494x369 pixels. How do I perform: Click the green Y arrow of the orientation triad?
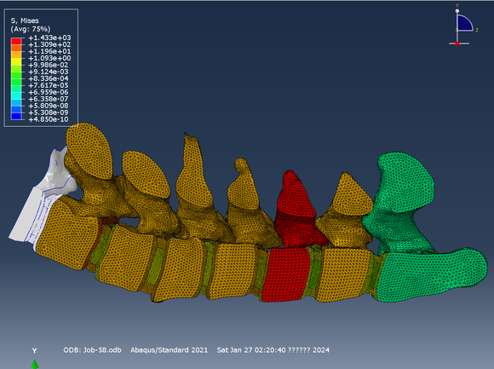[x=35, y=364]
